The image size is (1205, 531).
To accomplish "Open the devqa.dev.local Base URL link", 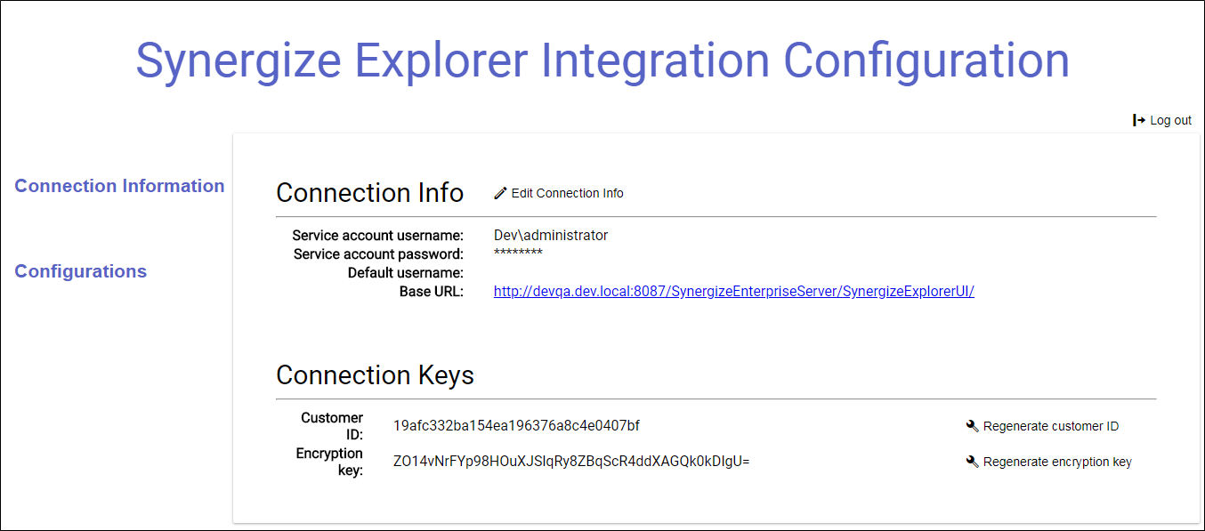I will [734, 291].
